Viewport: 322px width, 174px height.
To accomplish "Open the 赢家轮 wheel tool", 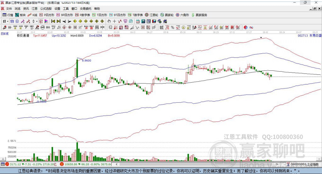I will click(x=167, y=15).
